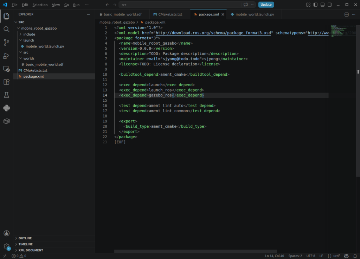Open editor More Actions ellipsis

point(354,14)
